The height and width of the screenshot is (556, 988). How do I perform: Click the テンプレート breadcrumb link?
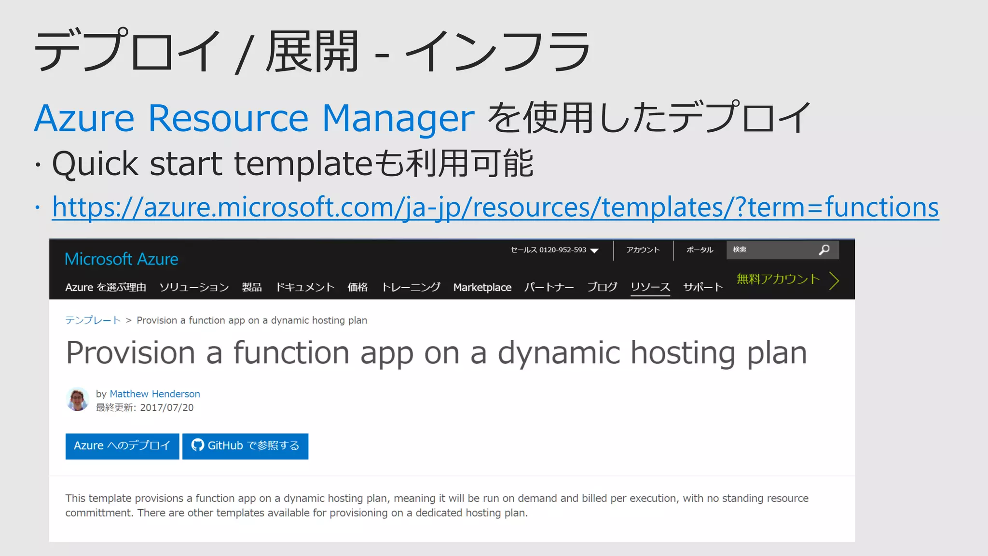[93, 320]
